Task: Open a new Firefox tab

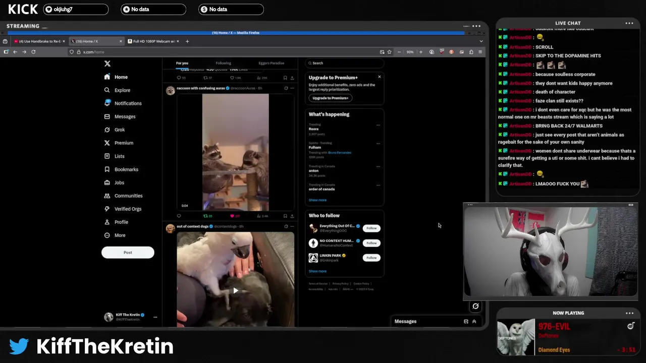Action: point(187,41)
